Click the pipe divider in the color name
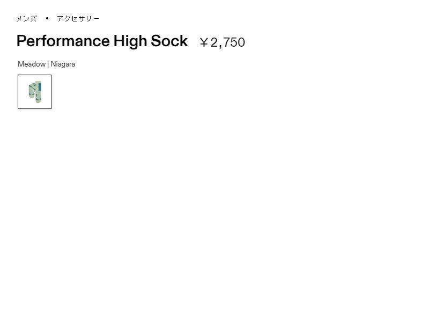429x322 pixels. coord(48,64)
